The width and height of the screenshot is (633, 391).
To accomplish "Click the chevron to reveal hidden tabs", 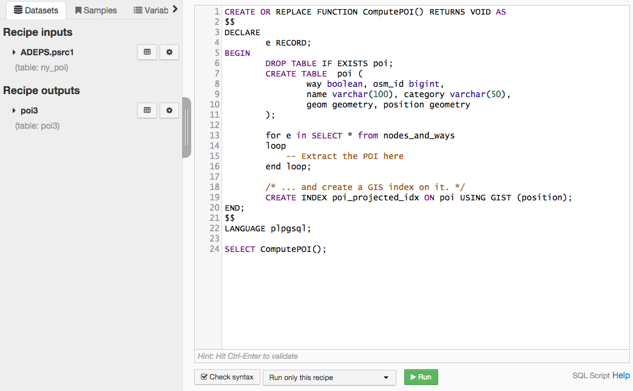I will (174, 9).
